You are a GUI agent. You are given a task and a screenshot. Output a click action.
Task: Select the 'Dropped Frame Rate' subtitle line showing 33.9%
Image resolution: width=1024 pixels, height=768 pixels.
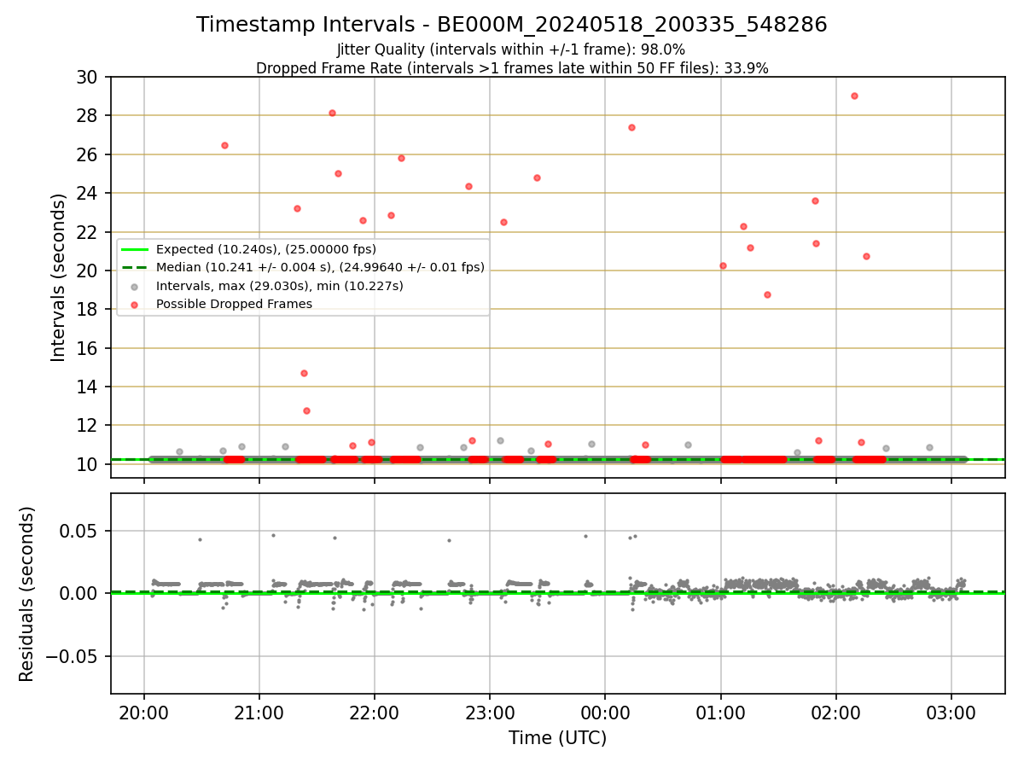pyautogui.click(x=512, y=68)
